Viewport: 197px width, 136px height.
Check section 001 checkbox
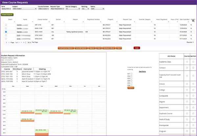pos(131,74)
